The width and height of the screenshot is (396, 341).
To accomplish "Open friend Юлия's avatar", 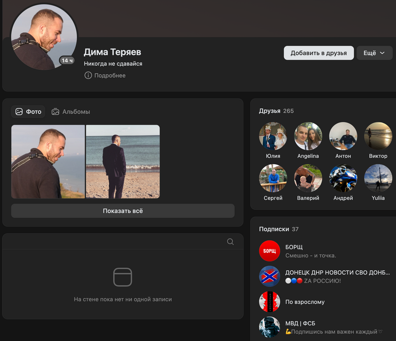I will click(x=273, y=136).
